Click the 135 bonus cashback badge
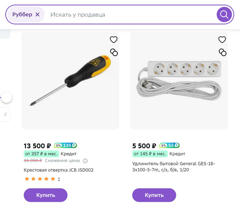This screenshot has width=240, height=206. pyautogui.click(x=65, y=145)
